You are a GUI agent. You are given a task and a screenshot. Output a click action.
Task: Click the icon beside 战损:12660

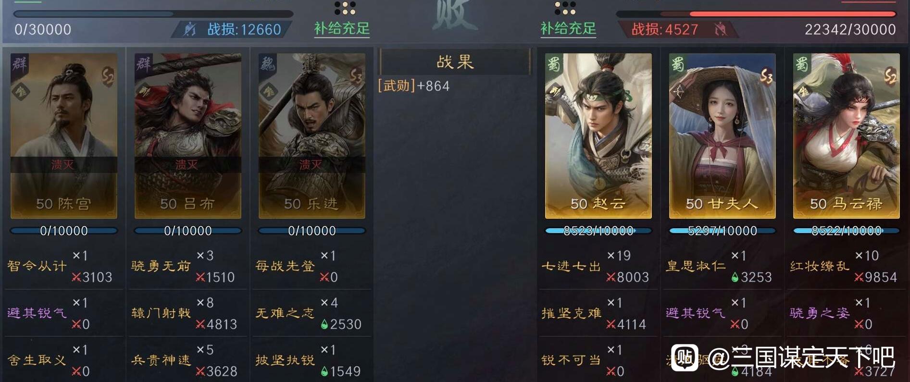(x=190, y=30)
